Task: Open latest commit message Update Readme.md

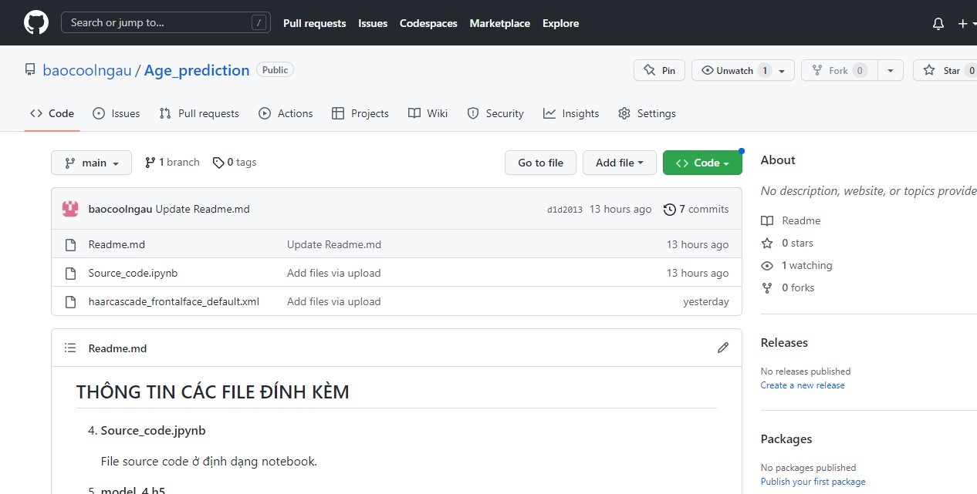Action: point(203,209)
